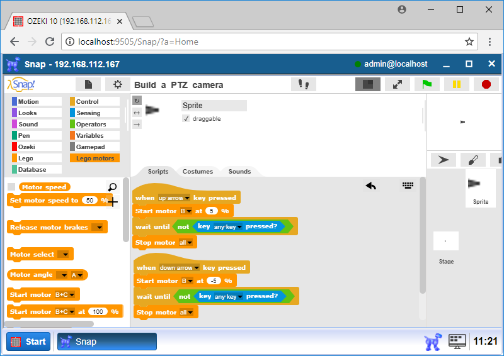Click the palette horizontal scrollbar

point(49,324)
